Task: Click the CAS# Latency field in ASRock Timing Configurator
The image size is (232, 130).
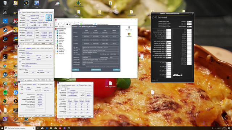Action: click(169, 30)
